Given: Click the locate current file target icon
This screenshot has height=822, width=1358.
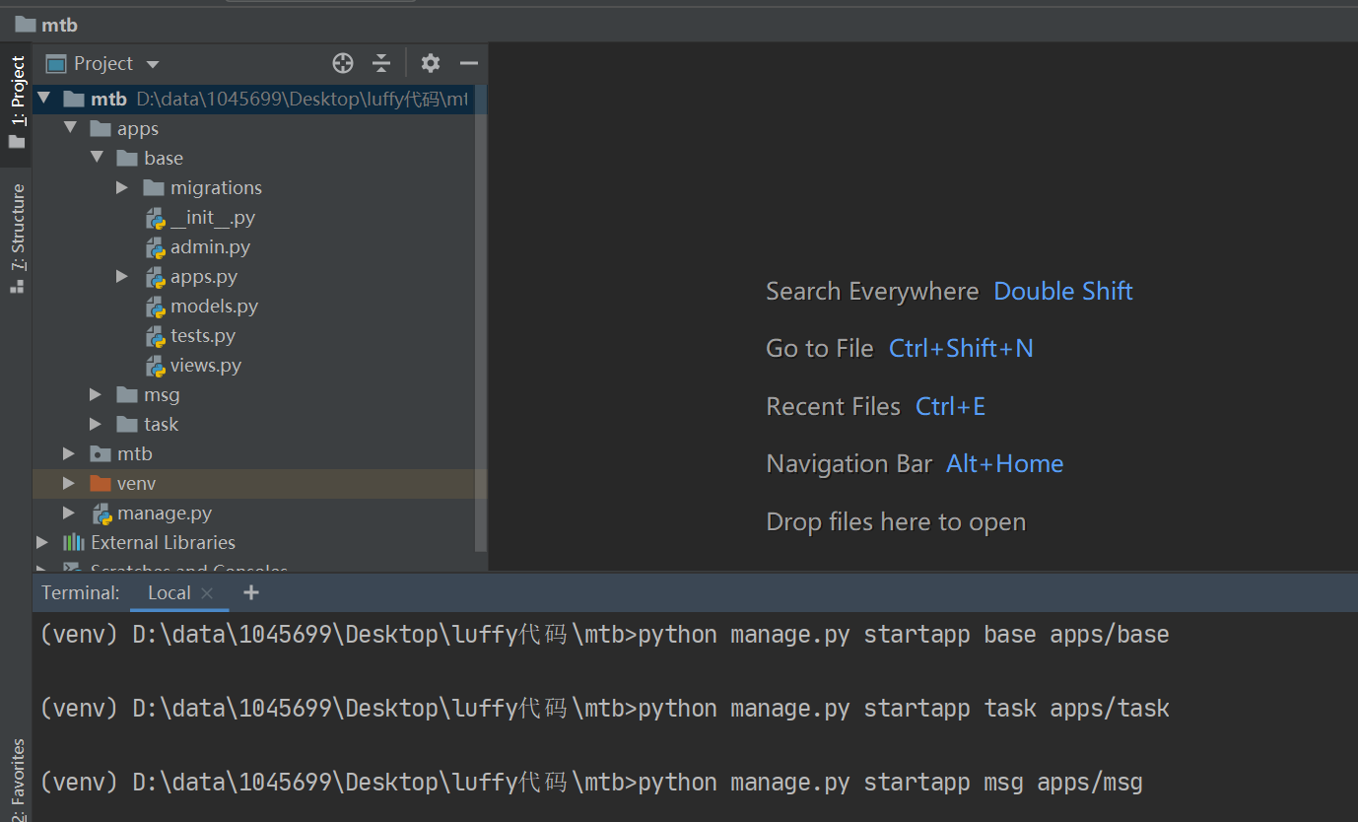Looking at the screenshot, I should click(343, 63).
